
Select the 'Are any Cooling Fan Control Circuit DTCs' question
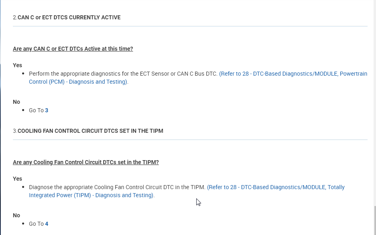pos(86,162)
